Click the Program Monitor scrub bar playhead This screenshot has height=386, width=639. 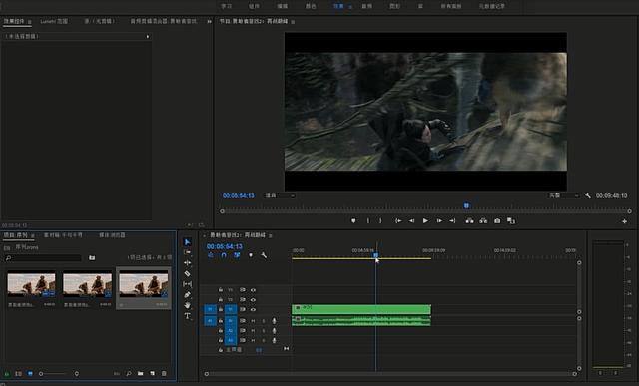(466, 206)
